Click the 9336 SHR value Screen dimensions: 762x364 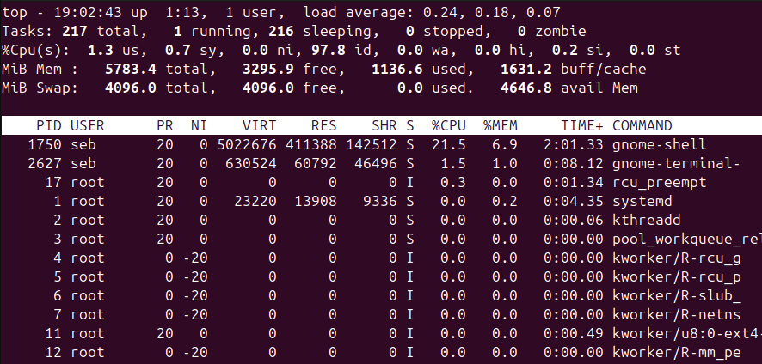tap(379, 202)
